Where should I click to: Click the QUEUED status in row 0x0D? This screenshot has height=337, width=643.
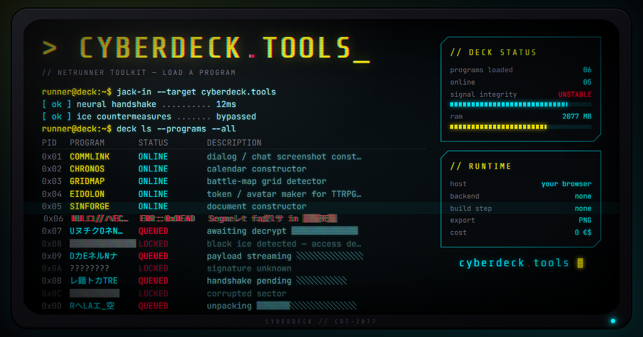[x=153, y=306]
